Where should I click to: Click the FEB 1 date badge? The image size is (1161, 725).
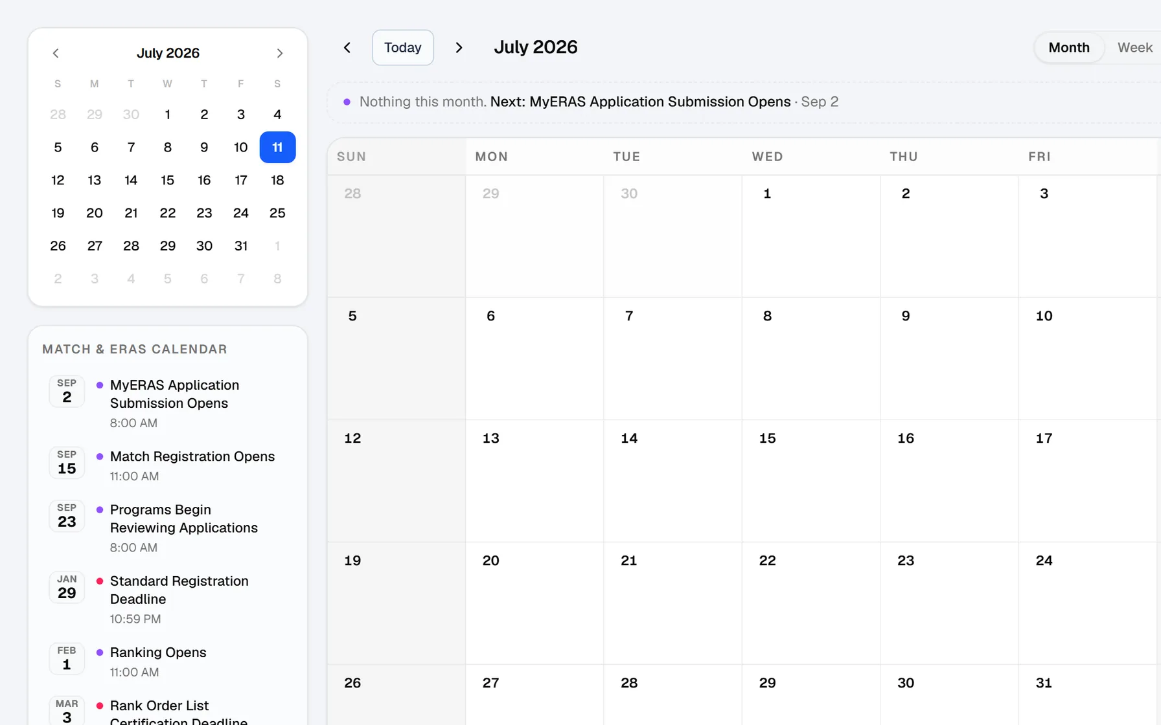[x=67, y=658]
